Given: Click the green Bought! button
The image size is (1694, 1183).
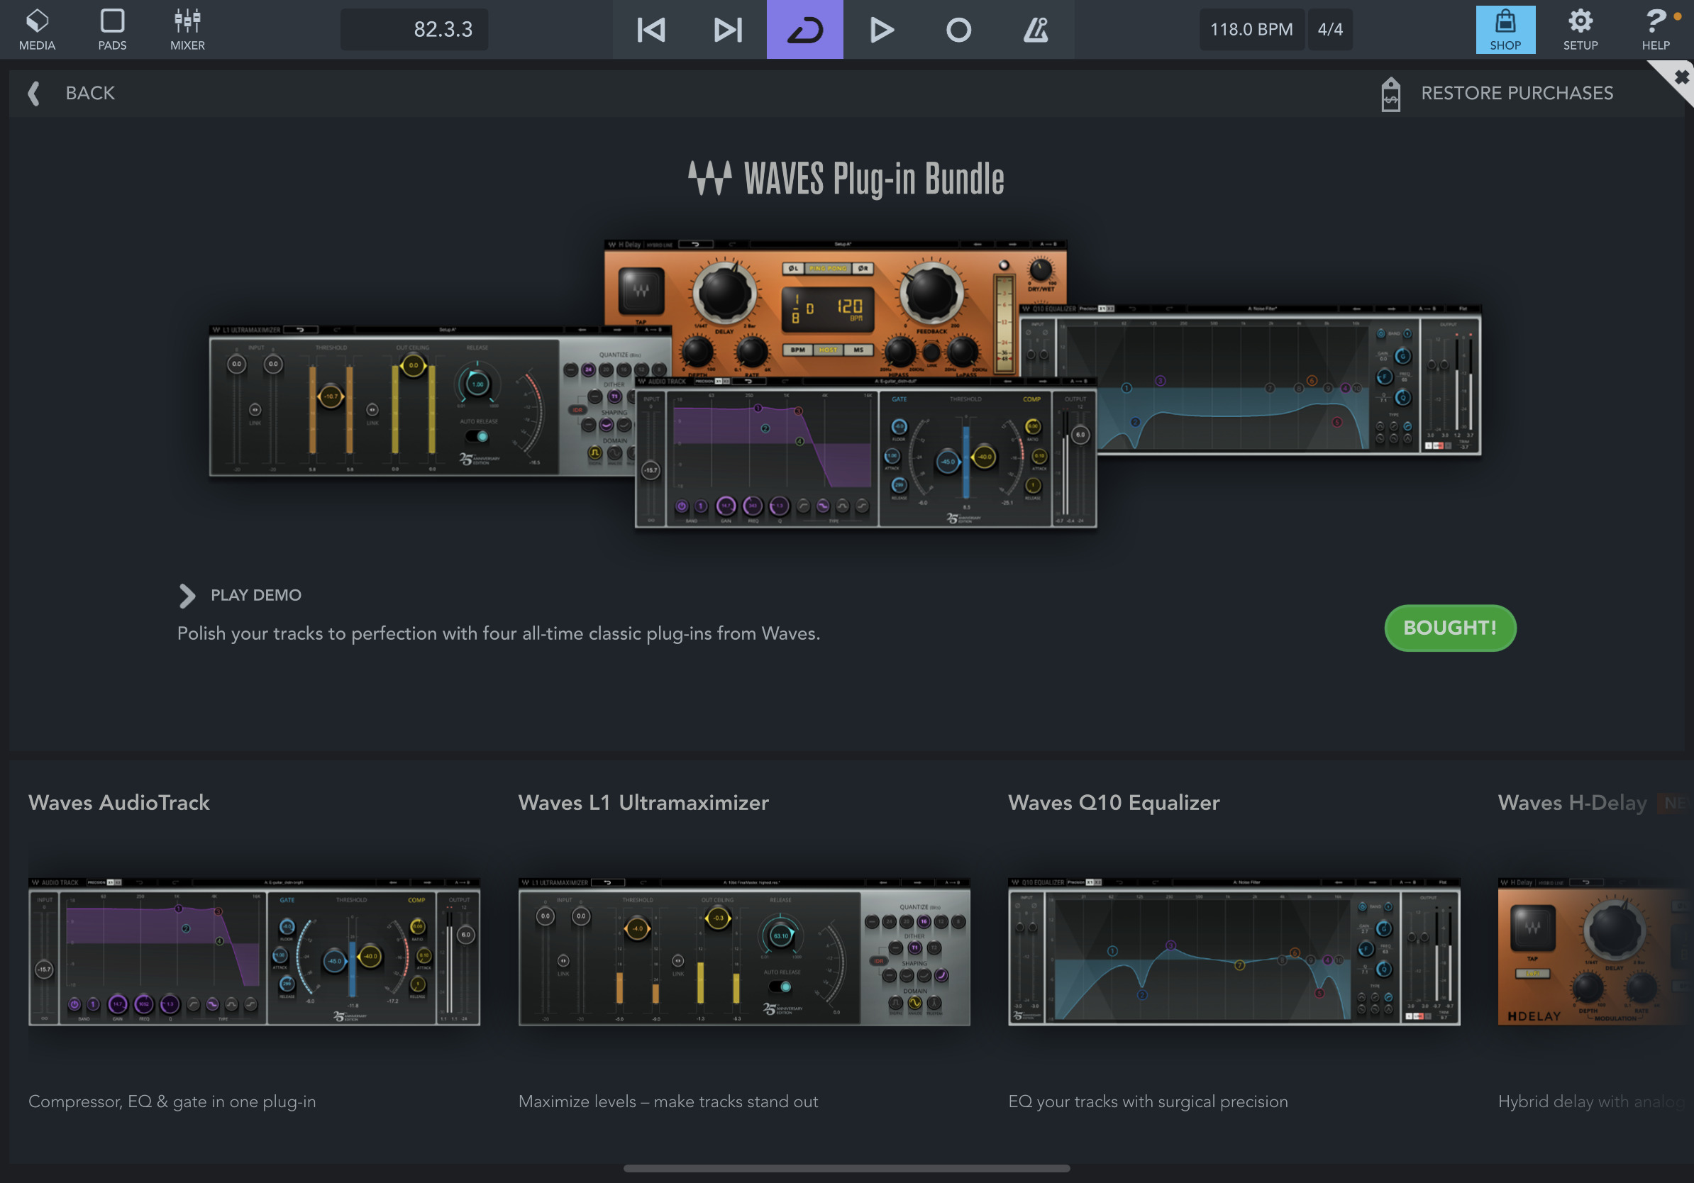Looking at the screenshot, I should (x=1450, y=628).
